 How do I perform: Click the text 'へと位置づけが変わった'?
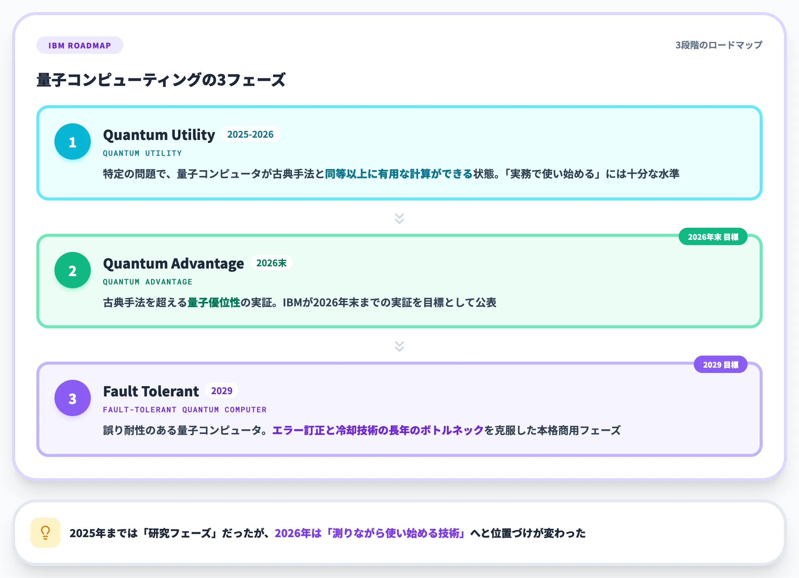coord(528,533)
